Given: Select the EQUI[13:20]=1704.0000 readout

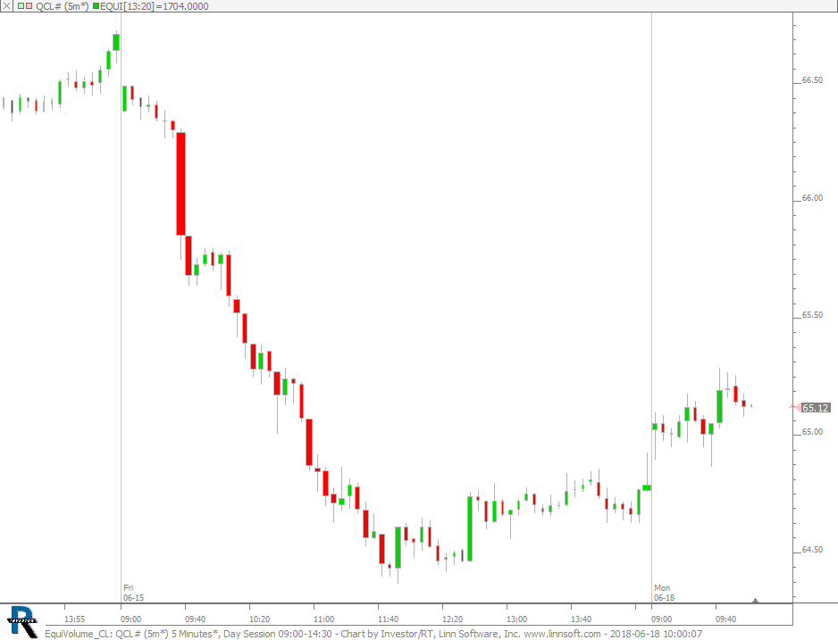Looking at the screenshot, I should point(155,6).
